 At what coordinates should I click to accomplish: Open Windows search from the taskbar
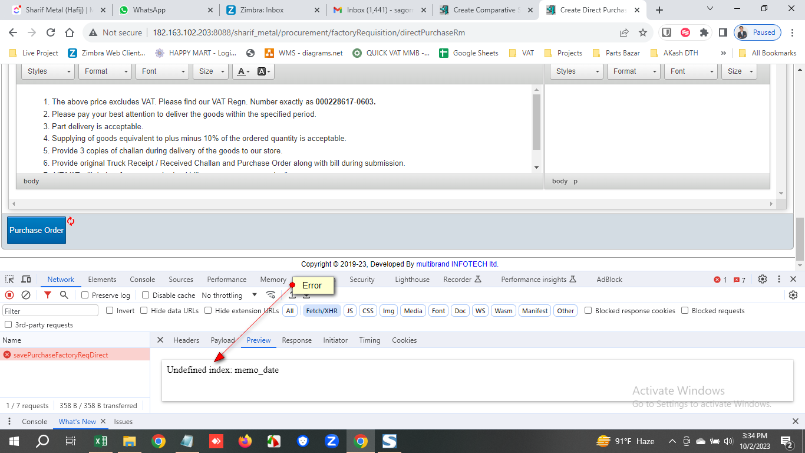(x=43, y=441)
